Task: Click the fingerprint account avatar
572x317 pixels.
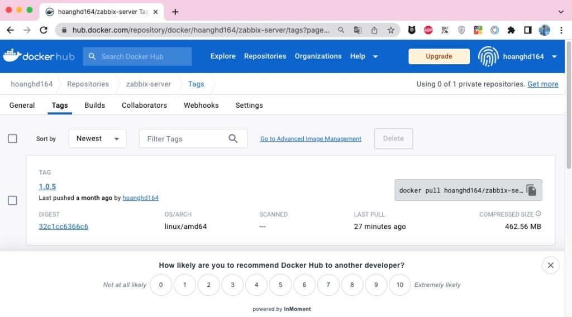Action: point(488,56)
